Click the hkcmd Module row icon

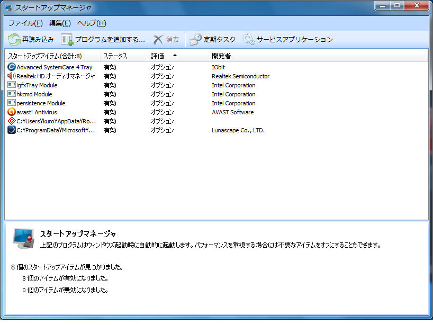click(x=12, y=94)
